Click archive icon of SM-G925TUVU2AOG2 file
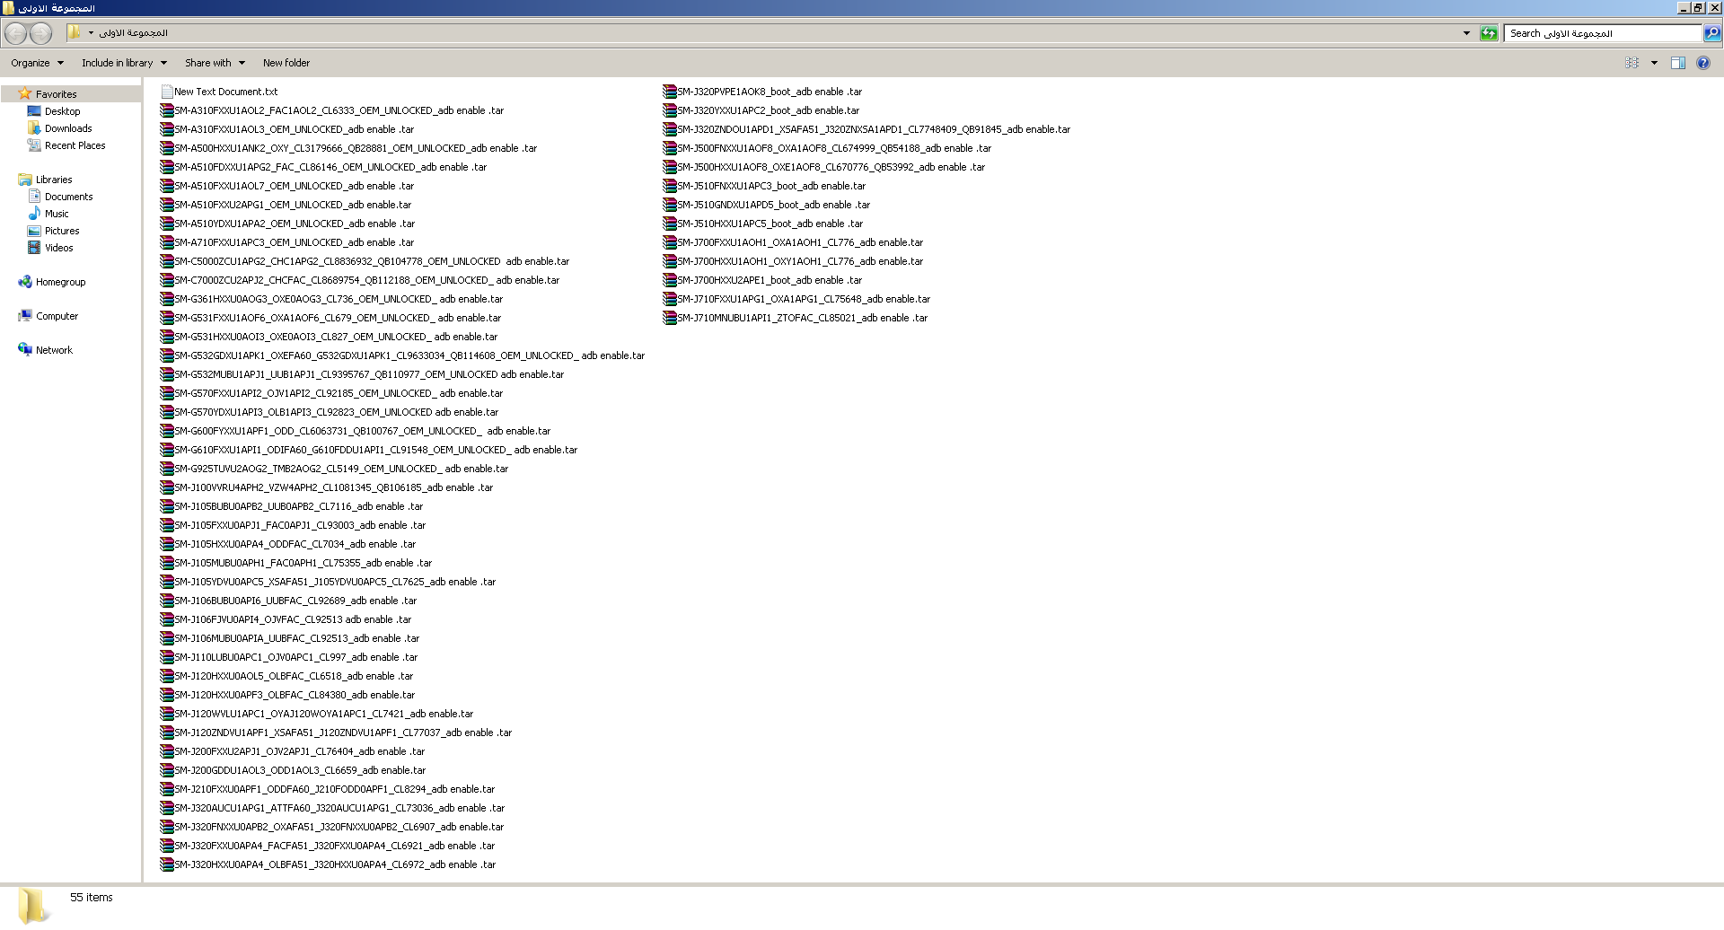1724x930 pixels. tap(167, 469)
